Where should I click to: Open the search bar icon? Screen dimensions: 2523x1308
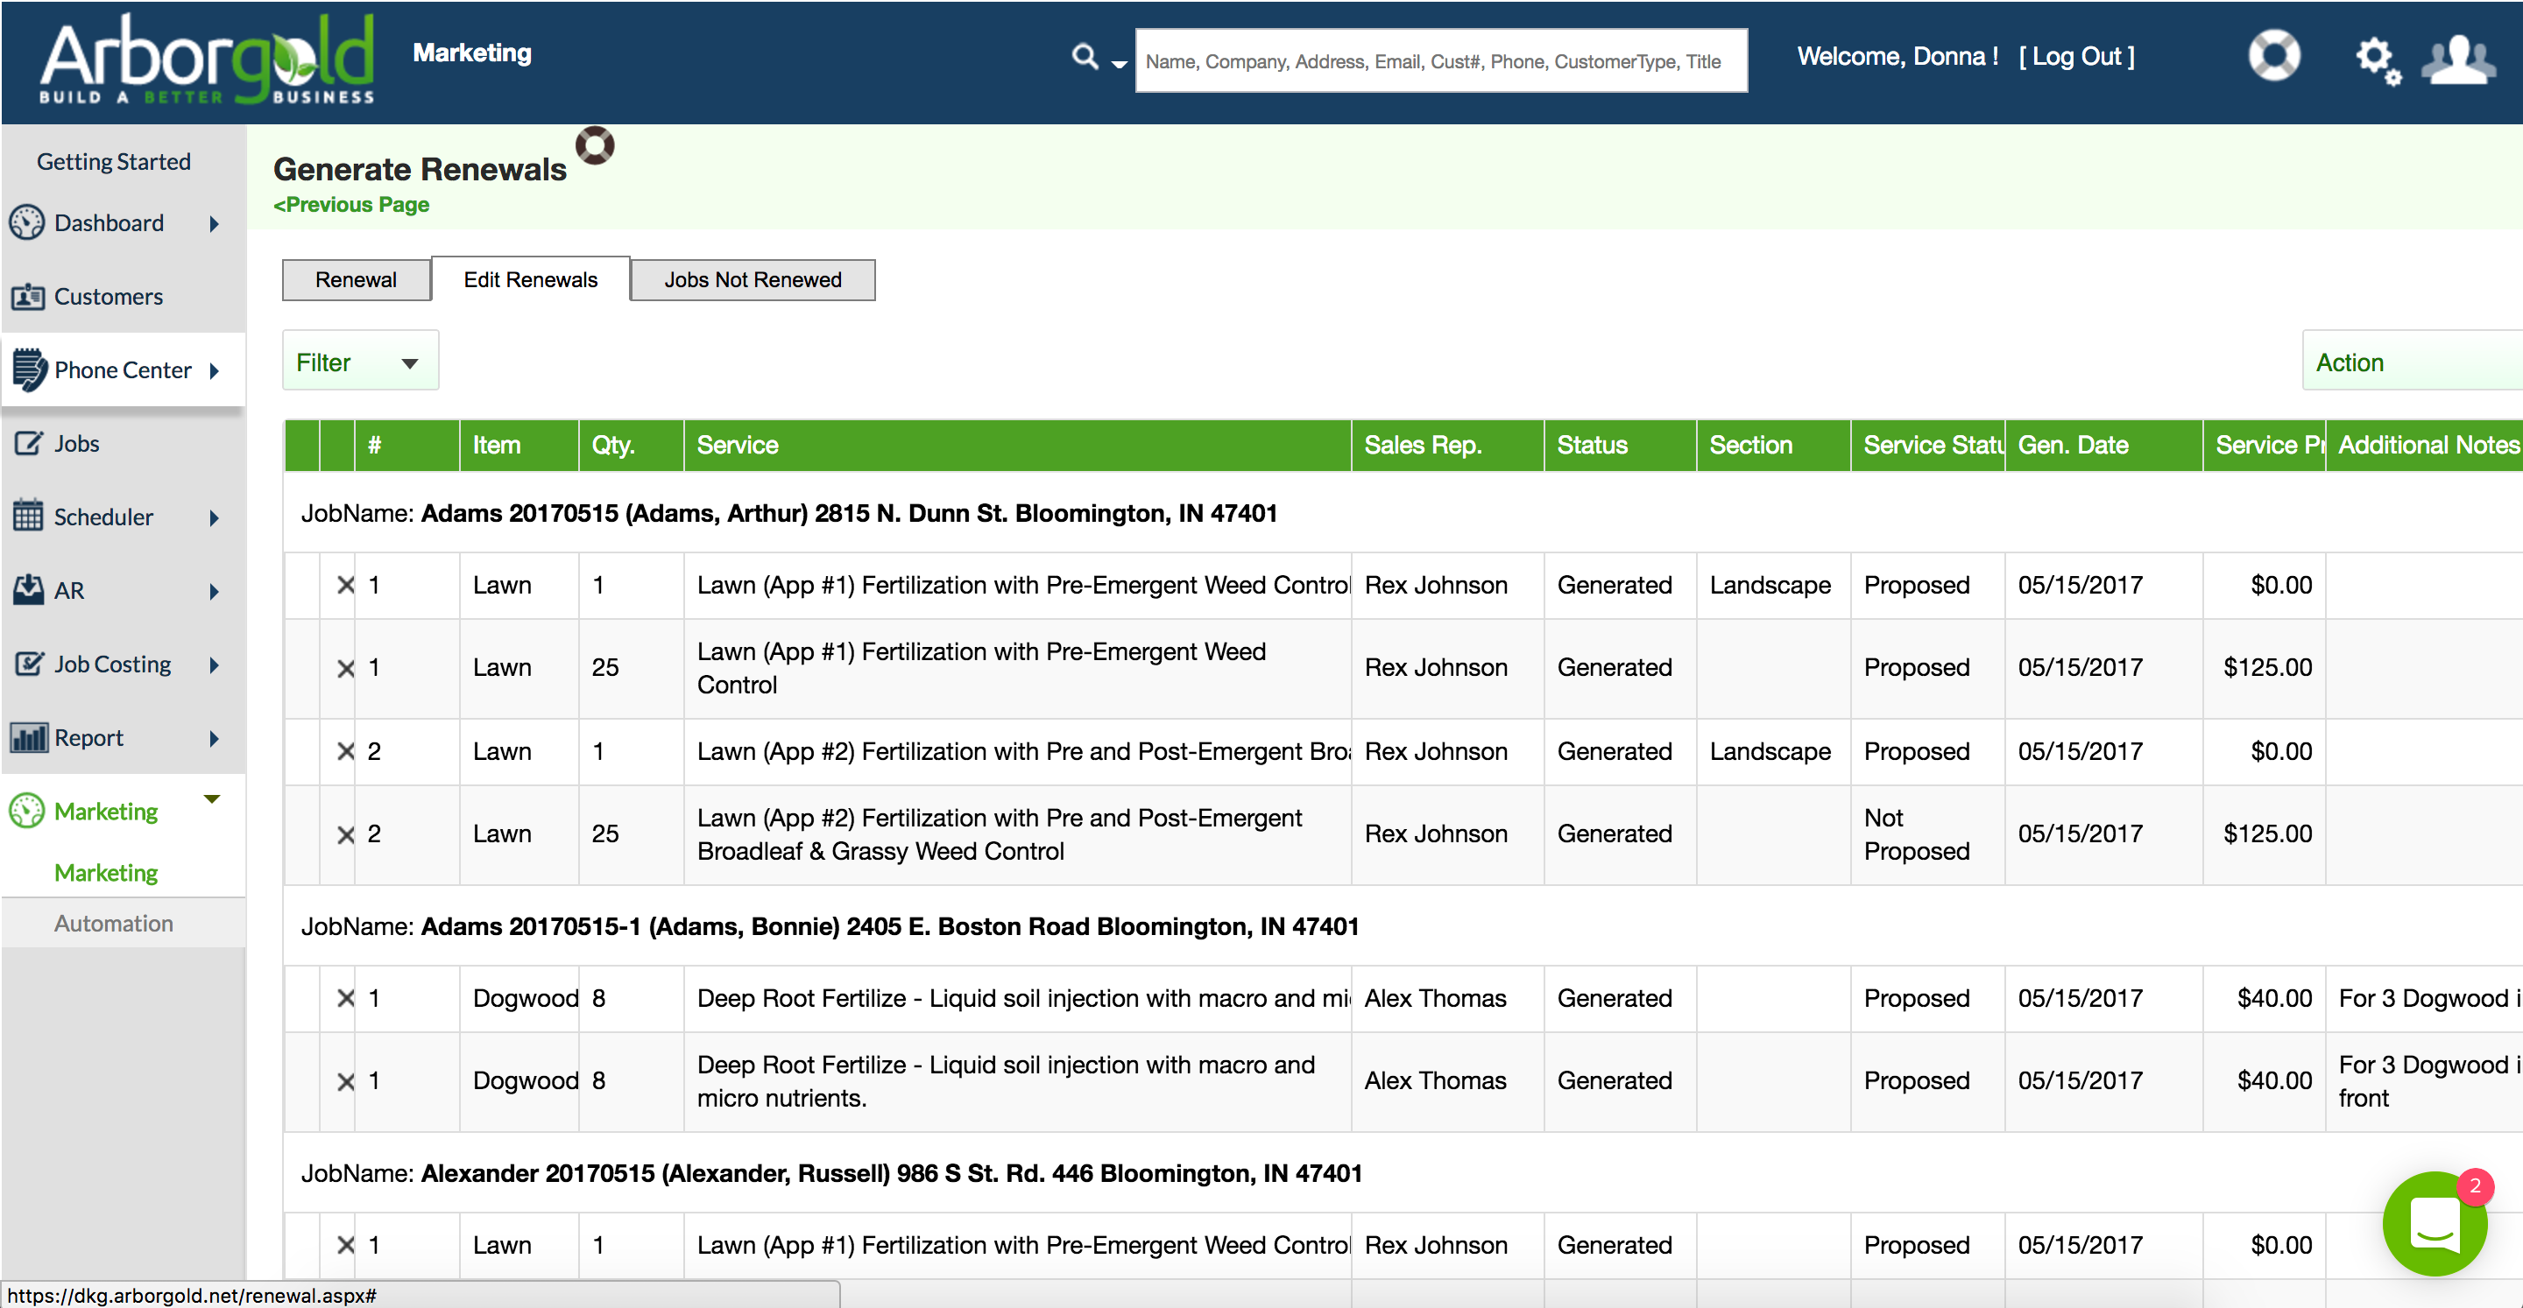click(x=1083, y=57)
